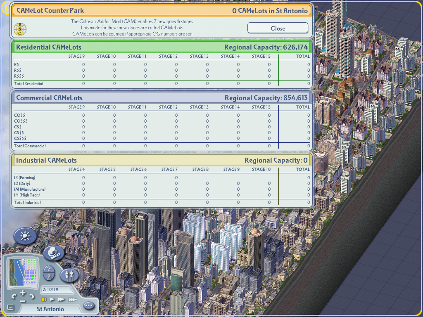Click the city minimap
Viewport: 423px width, 317px height.
[23, 272]
